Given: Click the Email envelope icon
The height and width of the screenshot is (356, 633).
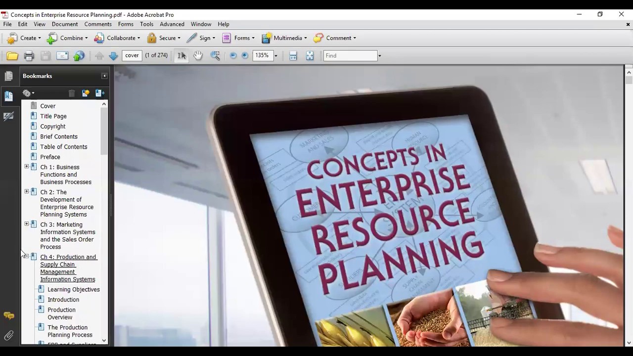Looking at the screenshot, I should [62, 56].
